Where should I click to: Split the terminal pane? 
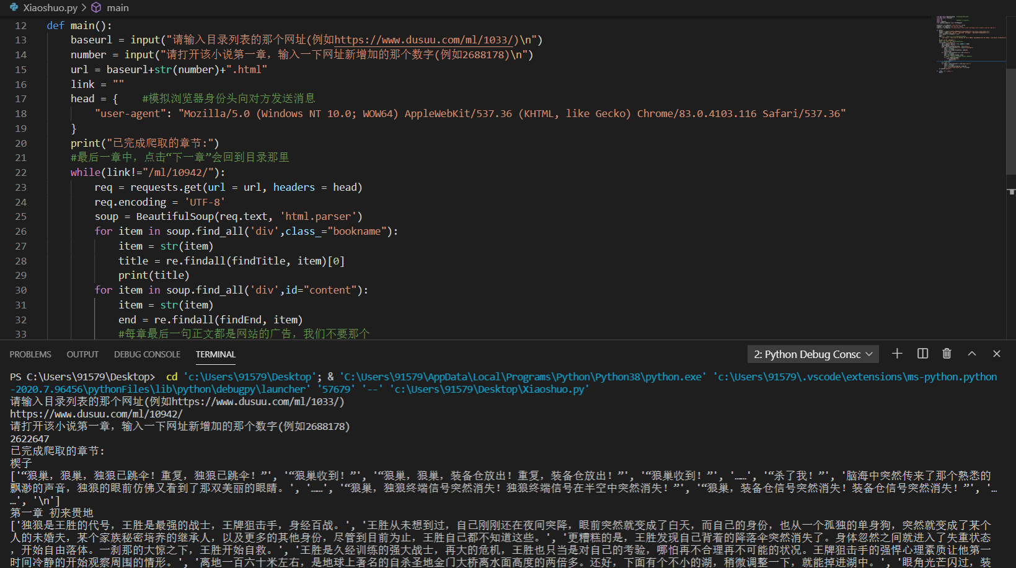pos(922,354)
